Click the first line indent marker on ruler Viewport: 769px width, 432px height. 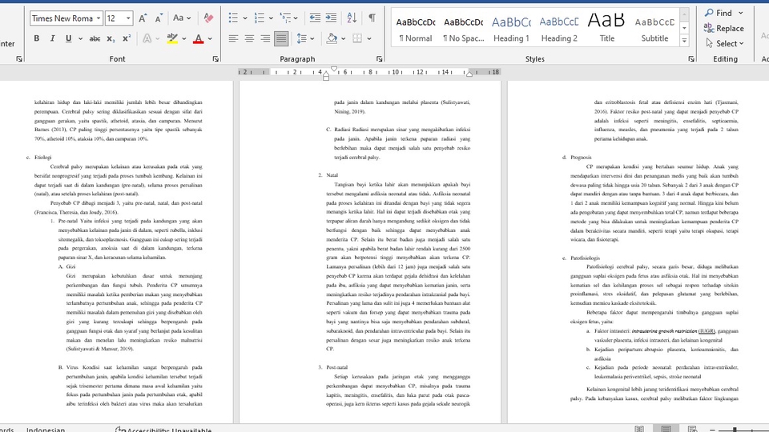point(334,69)
